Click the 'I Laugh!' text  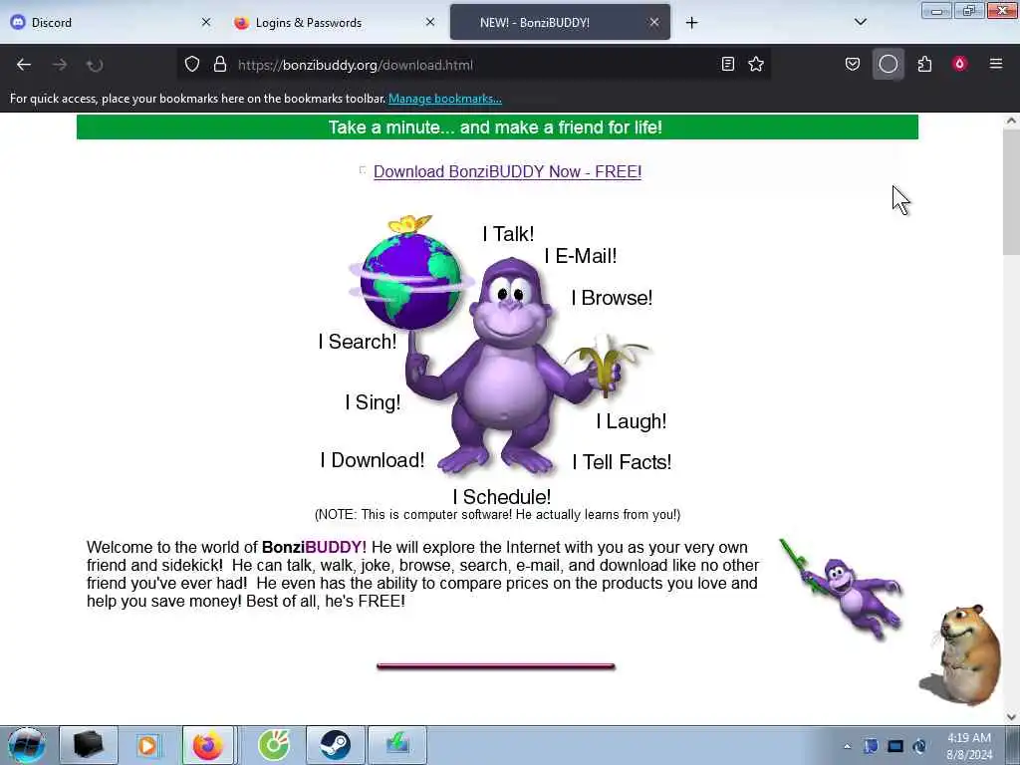[631, 421]
